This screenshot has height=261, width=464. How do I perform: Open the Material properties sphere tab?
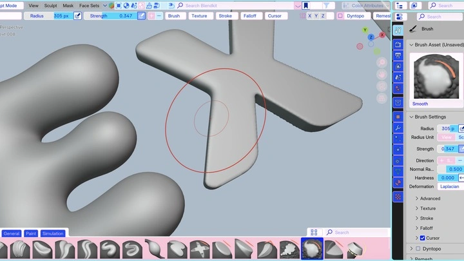point(398,182)
